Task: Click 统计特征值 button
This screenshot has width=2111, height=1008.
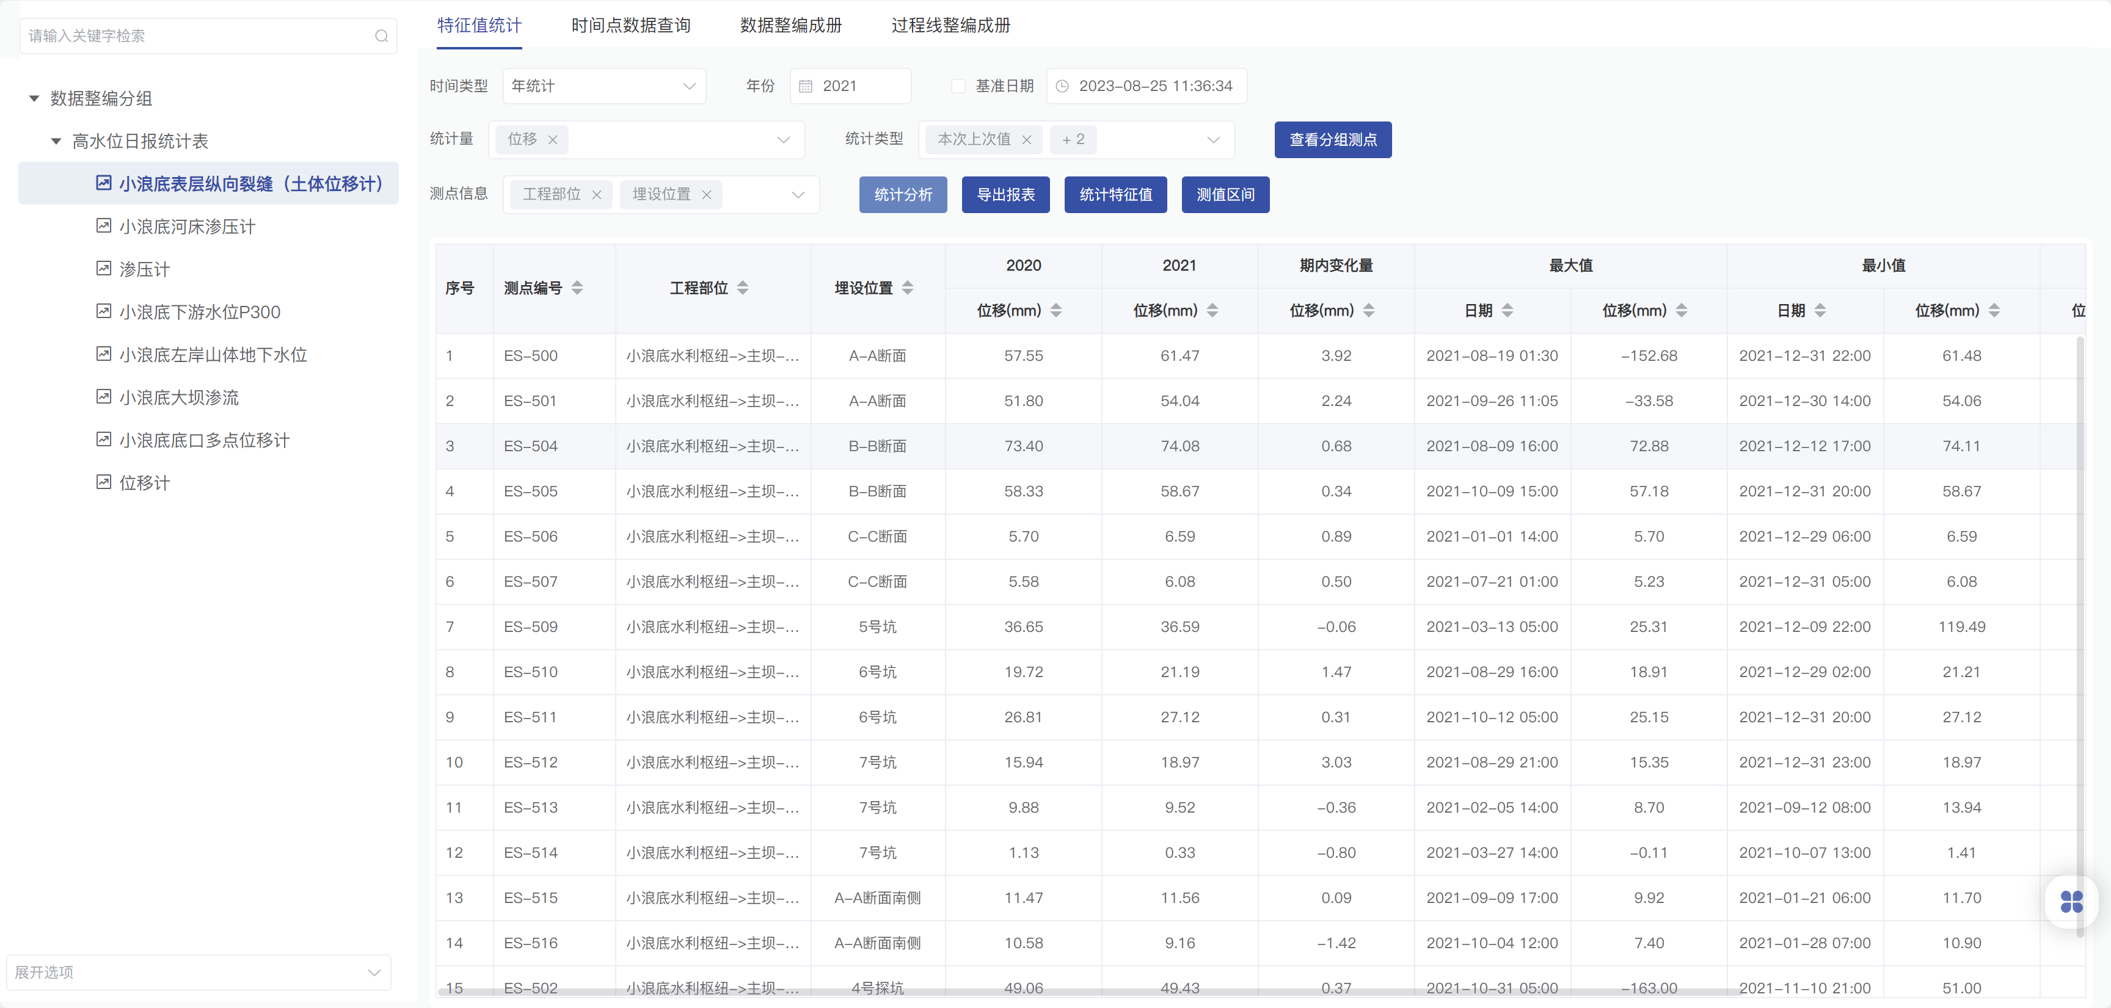Action: 1115,195
